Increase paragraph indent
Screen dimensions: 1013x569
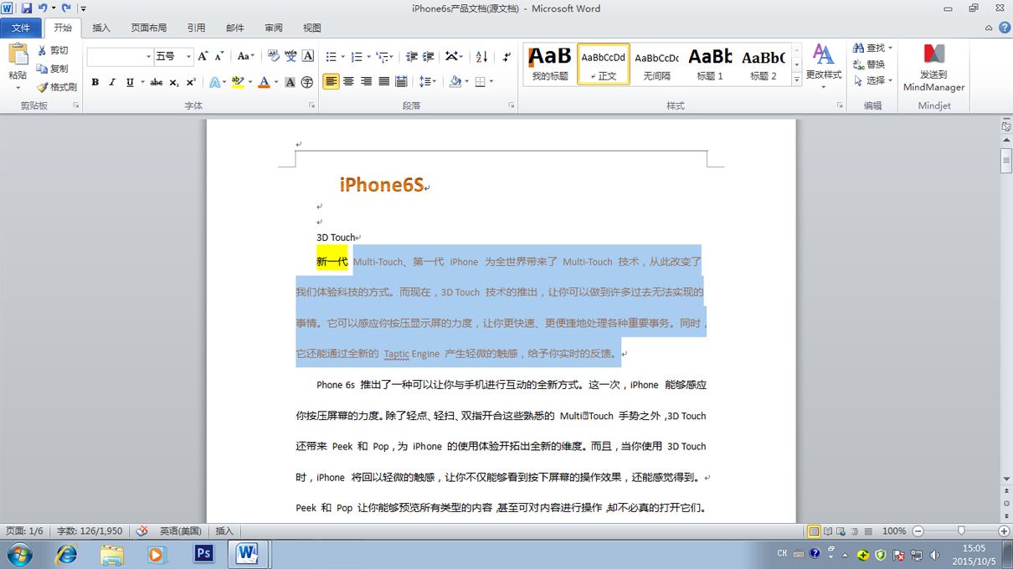(428, 57)
